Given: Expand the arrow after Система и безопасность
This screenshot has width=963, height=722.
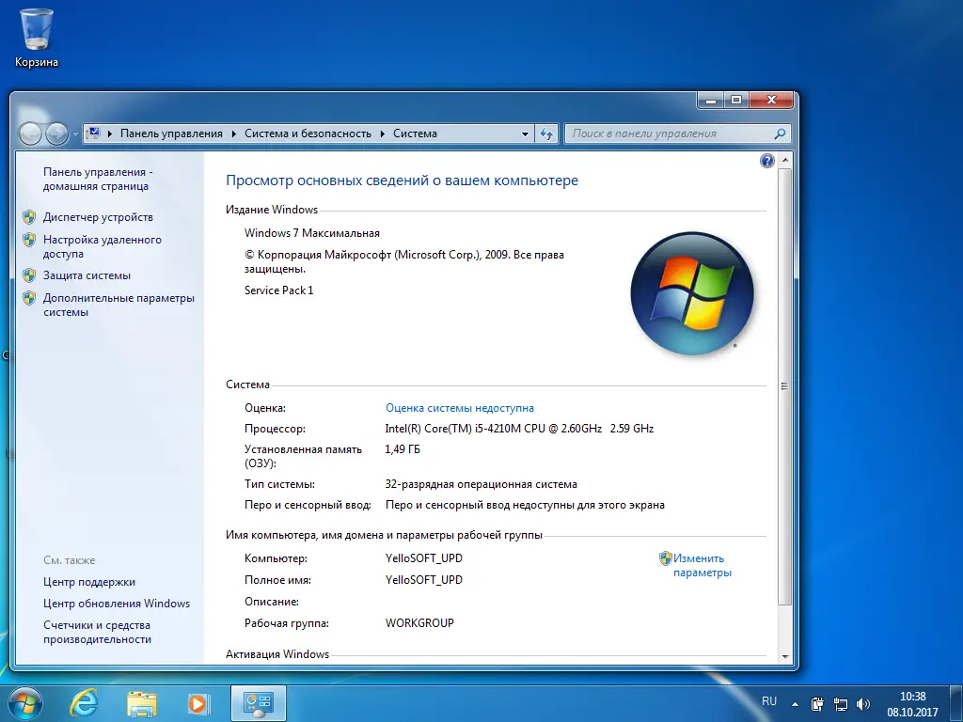Looking at the screenshot, I should click(x=382, y=133).
